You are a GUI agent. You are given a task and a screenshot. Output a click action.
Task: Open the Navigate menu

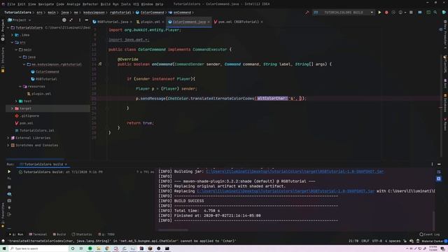[46, 4]
